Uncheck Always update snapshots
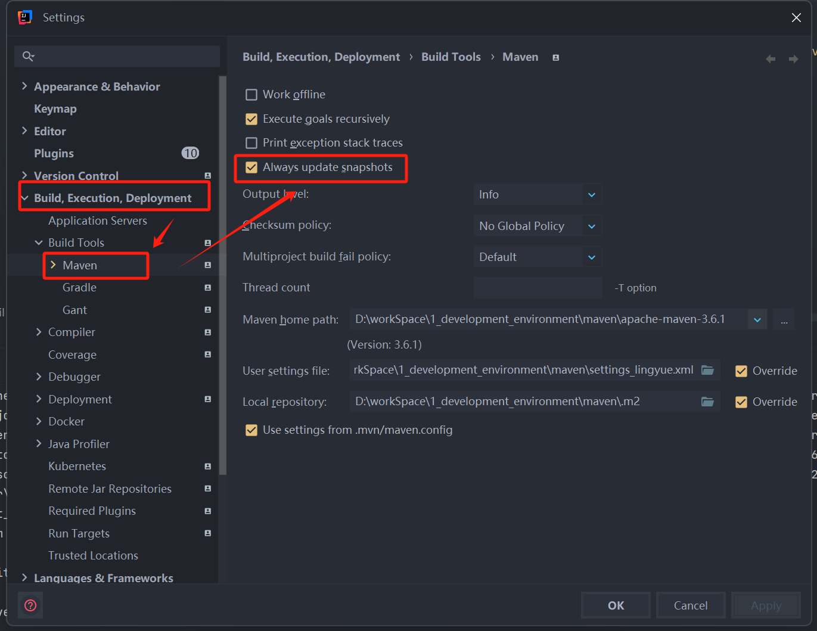The image size is (817, 631). click(x=251, y=167)
